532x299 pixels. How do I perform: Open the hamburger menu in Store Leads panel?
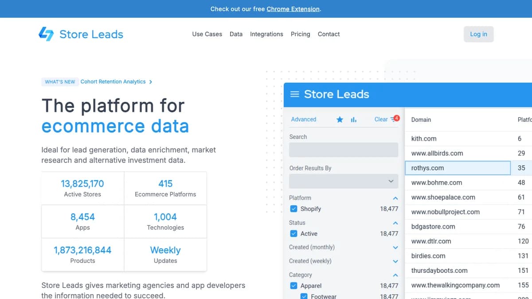click(294, 94)
